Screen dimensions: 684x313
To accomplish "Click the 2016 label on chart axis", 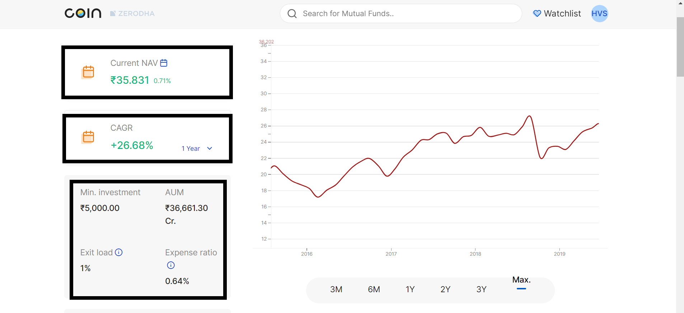I will [307, 254].
